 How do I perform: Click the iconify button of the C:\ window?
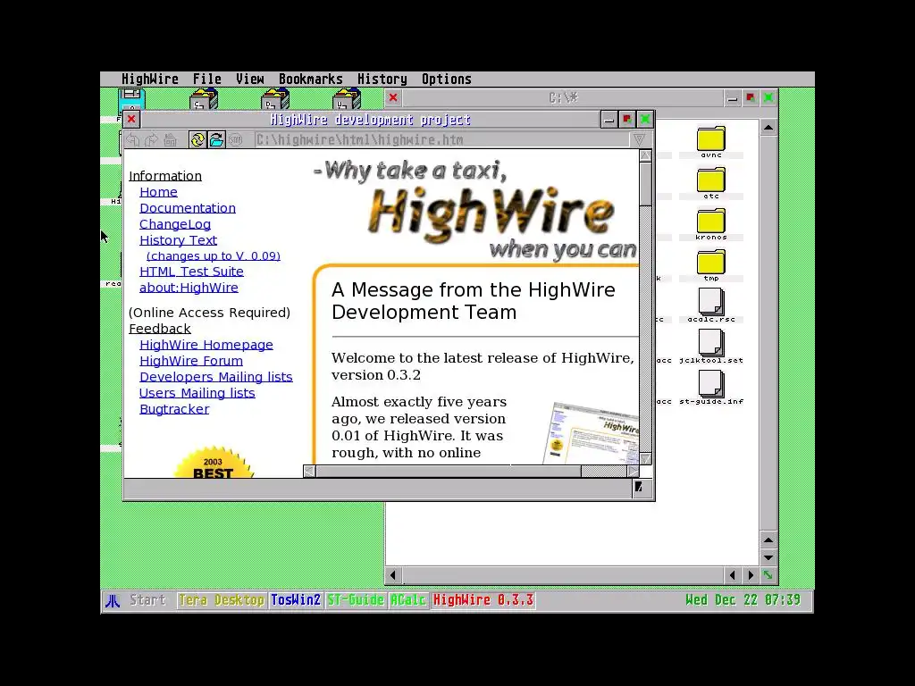click(x=733, y=98)
